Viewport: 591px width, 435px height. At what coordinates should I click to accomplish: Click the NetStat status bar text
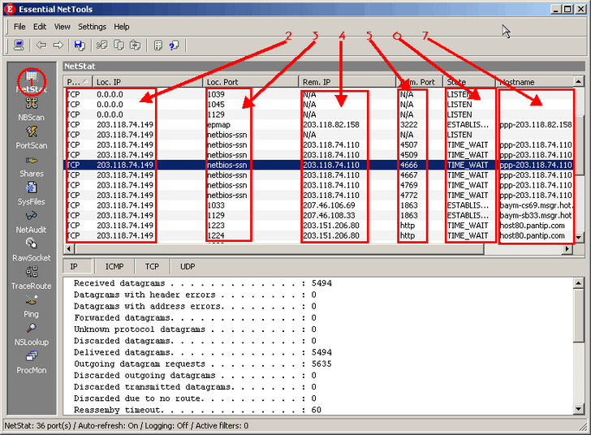point(127,426)
